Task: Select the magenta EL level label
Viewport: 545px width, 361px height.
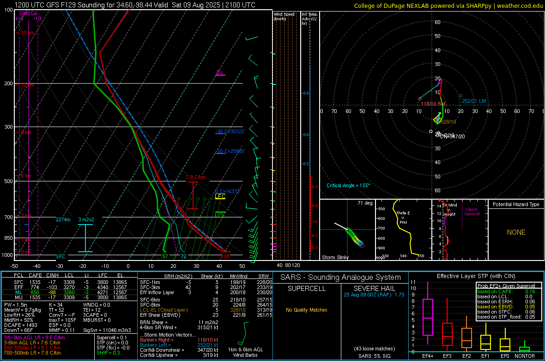Action: pos(220,72)
